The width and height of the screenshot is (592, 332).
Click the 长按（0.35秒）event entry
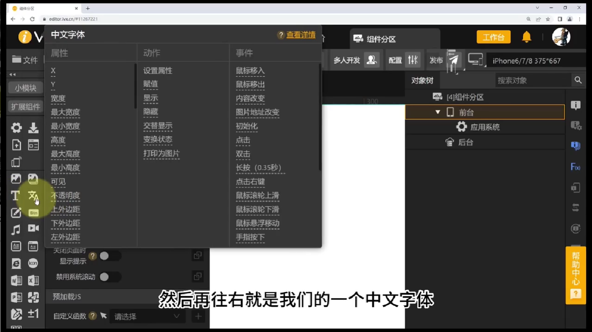(260, 168)
